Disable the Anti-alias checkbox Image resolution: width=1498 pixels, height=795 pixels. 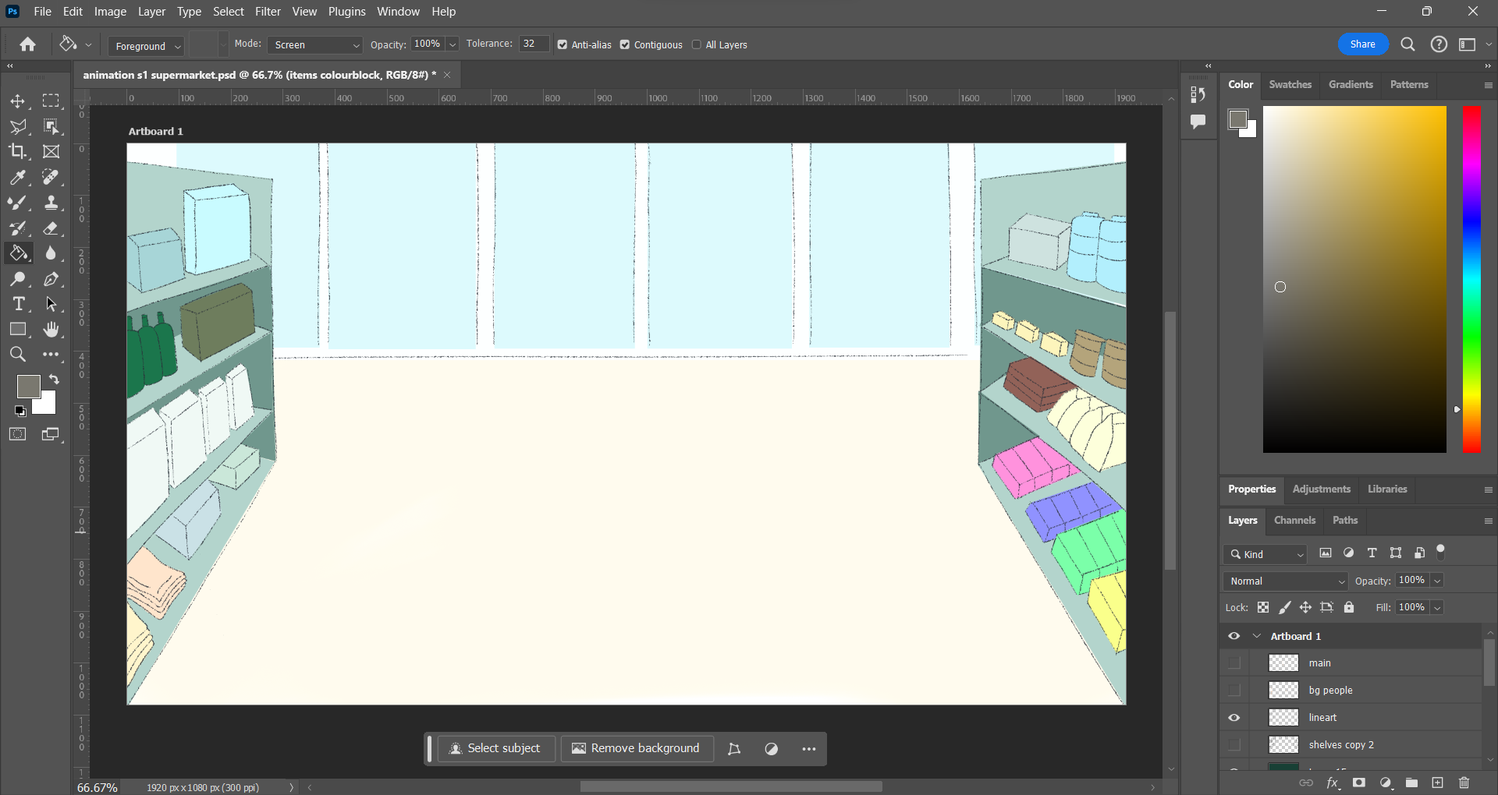click(x=563, y=45)
